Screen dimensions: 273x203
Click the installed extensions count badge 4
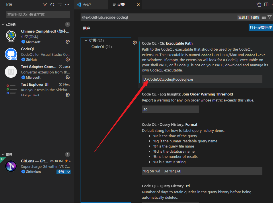68,24
